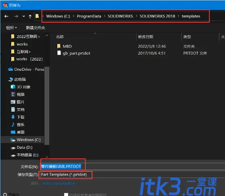225x196 pixels.
Task: Click PRTDOT 文件 type cell
Action: [195, 53]
